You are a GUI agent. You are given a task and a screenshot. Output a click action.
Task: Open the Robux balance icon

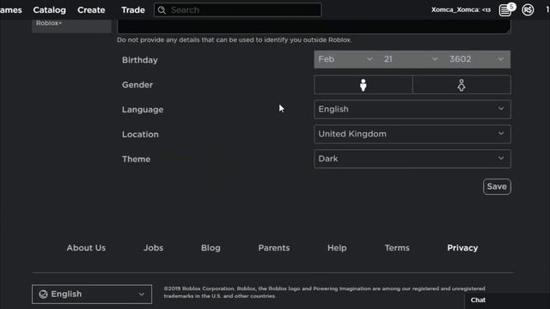[528, 10]
